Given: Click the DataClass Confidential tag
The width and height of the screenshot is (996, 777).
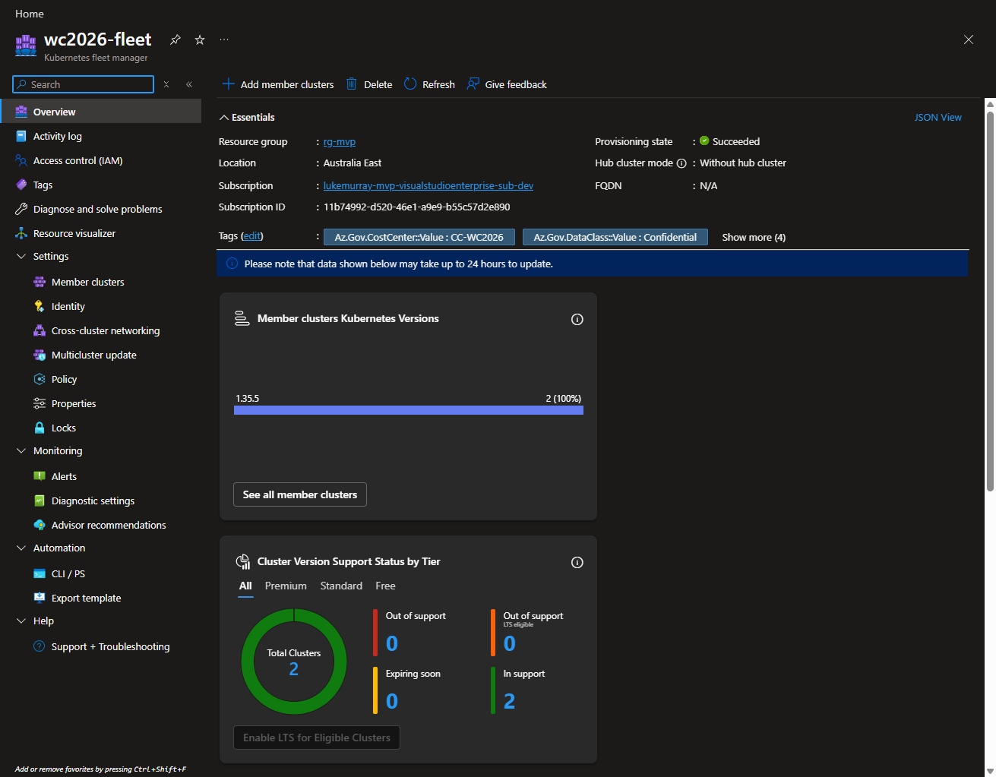Looking at the screenshot, I should click(615, 237).
